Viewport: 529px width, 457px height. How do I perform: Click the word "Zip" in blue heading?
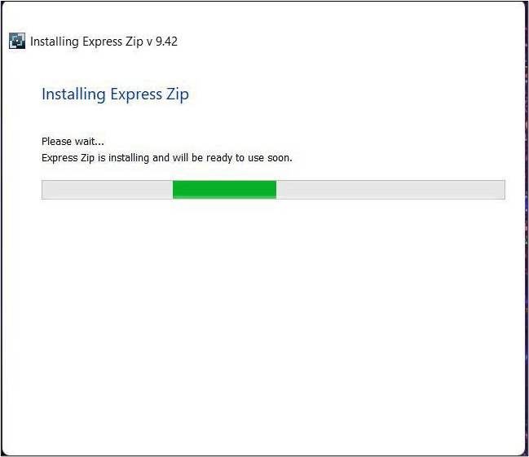click(176, 94)
